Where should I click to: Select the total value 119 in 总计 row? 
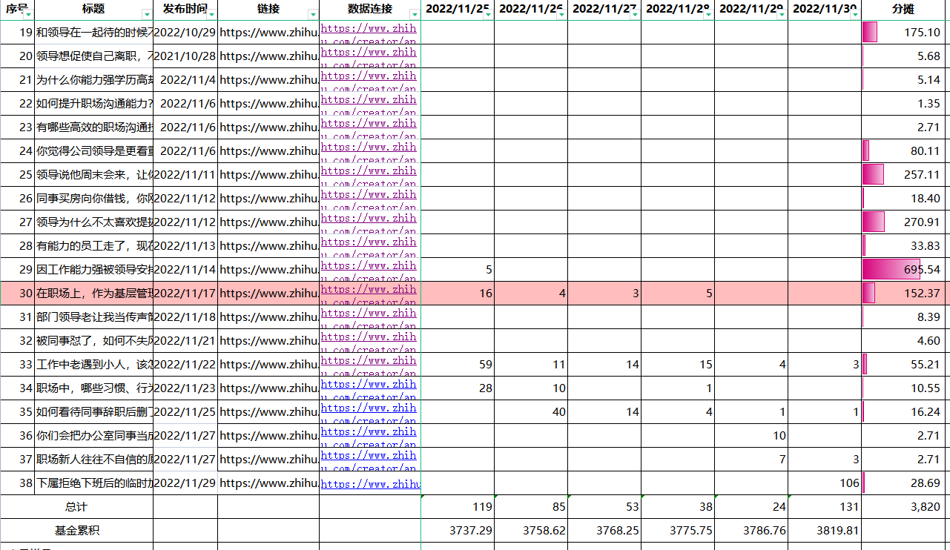(x=458, y=507)
